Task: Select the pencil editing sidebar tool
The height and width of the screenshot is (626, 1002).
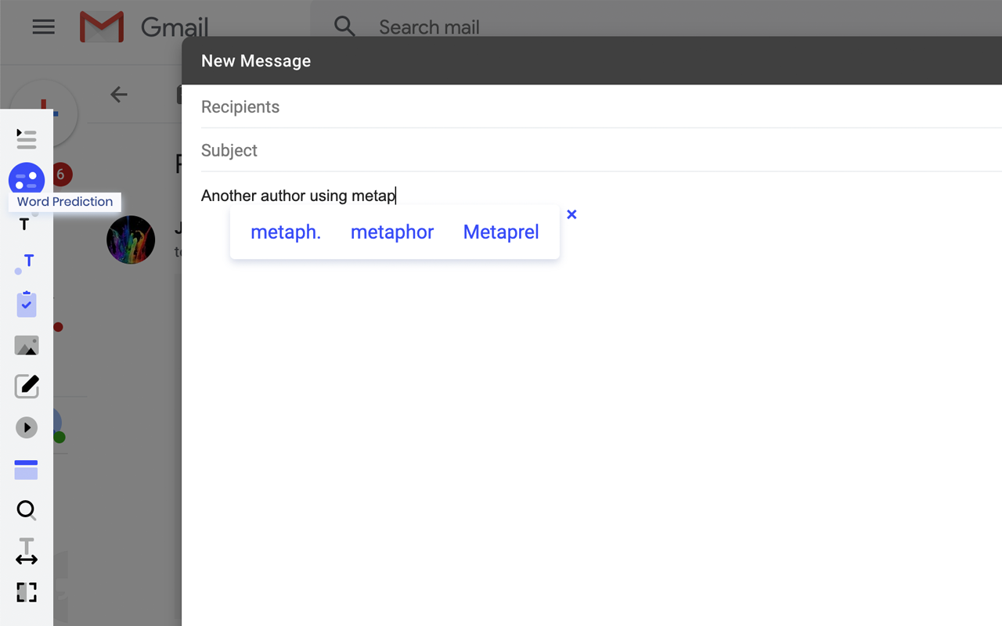Action: click(27, 385)
